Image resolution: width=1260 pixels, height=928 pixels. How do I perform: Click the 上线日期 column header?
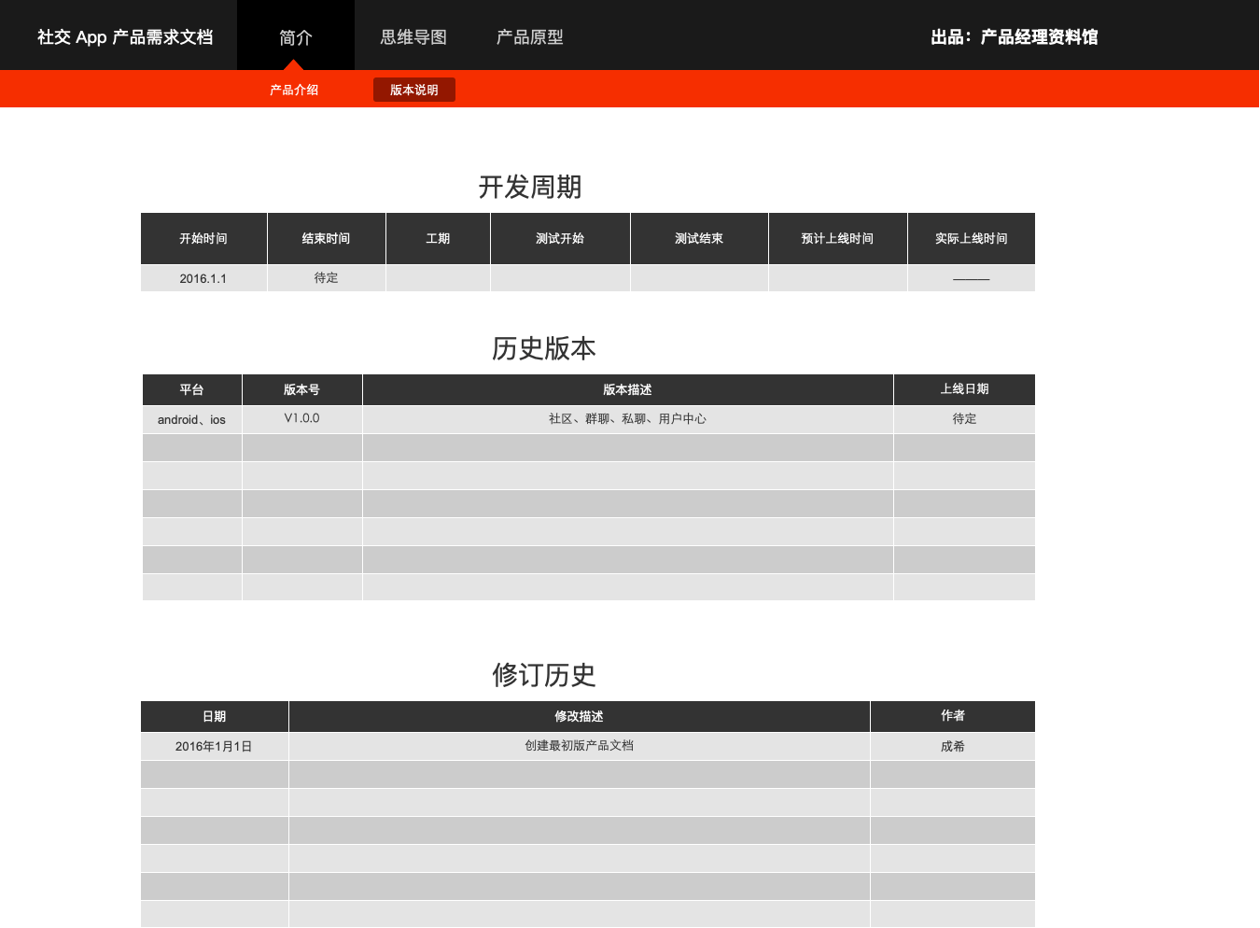pos(964,389)
